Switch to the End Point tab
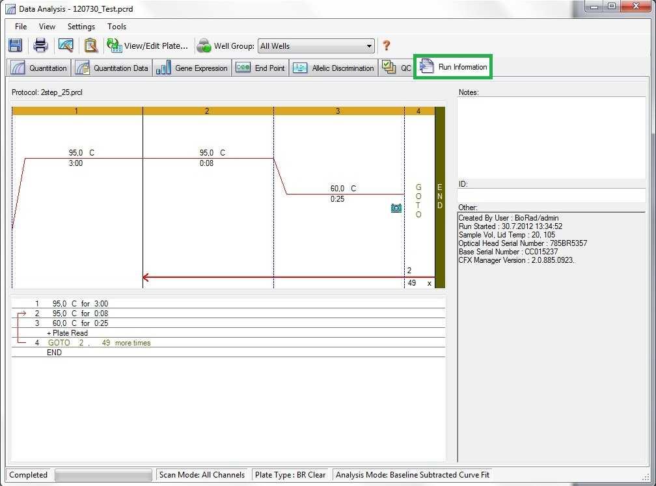 [x=260, y=68]
